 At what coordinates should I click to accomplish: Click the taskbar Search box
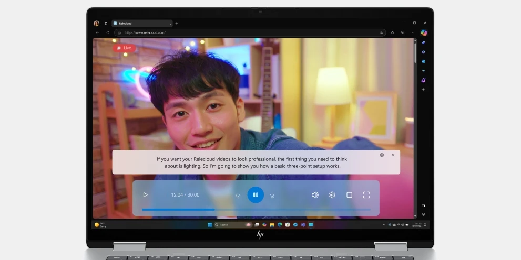coord(233,224)
